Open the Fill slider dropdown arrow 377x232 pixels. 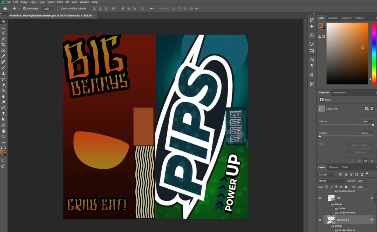366,187
